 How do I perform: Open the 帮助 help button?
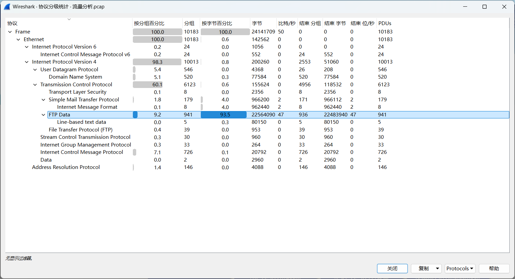coord(494,269)
